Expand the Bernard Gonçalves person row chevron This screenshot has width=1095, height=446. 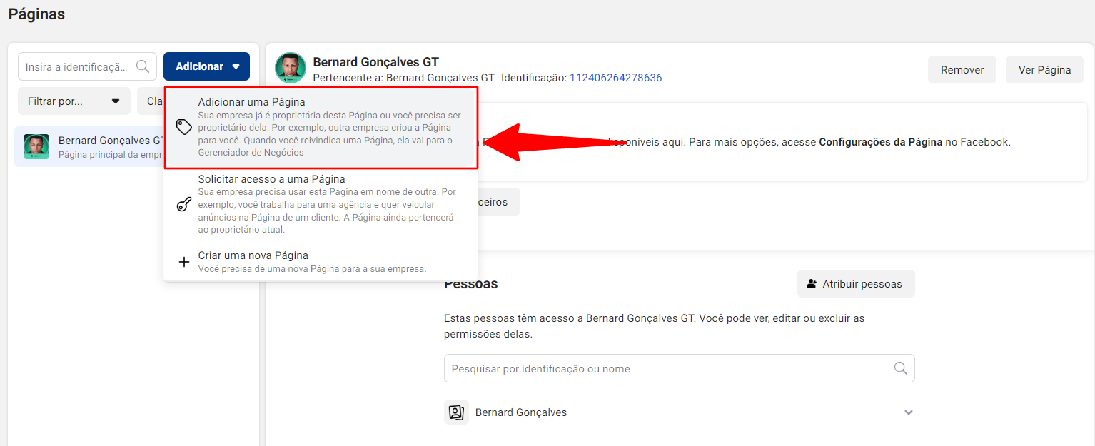(x=909, y=412)
